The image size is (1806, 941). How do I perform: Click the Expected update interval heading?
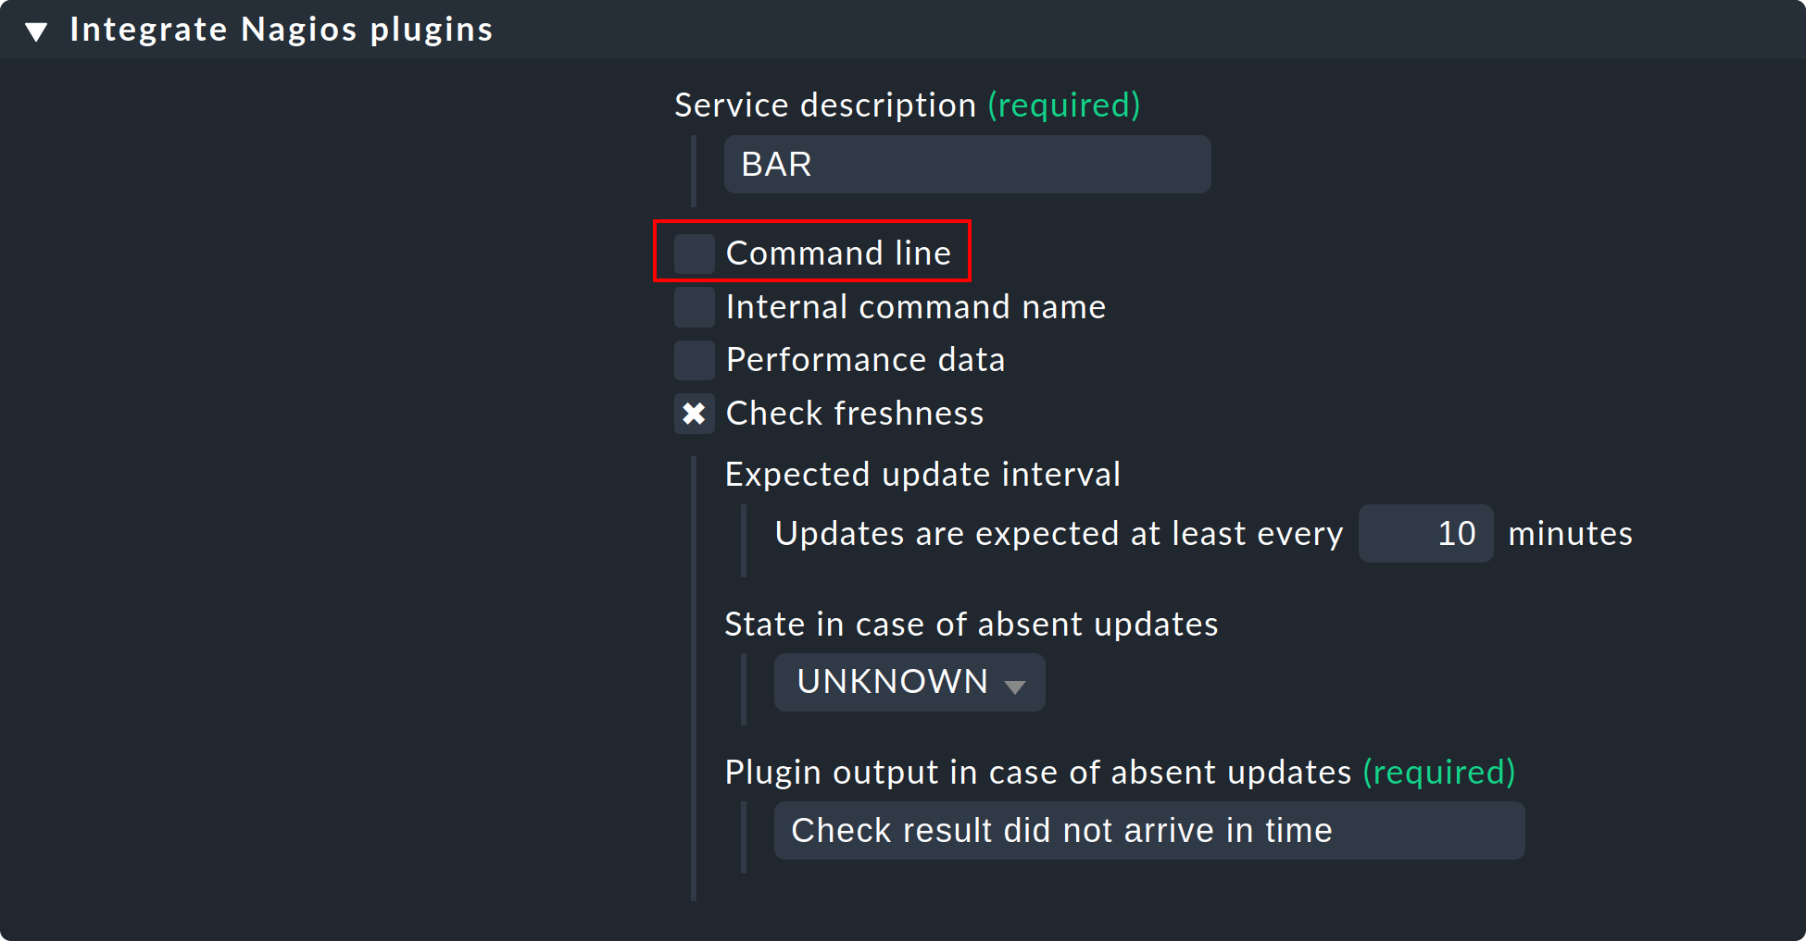922,474
